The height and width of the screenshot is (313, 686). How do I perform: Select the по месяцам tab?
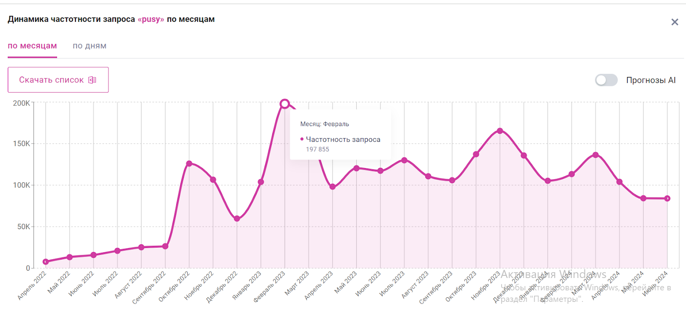pos(32,46)
